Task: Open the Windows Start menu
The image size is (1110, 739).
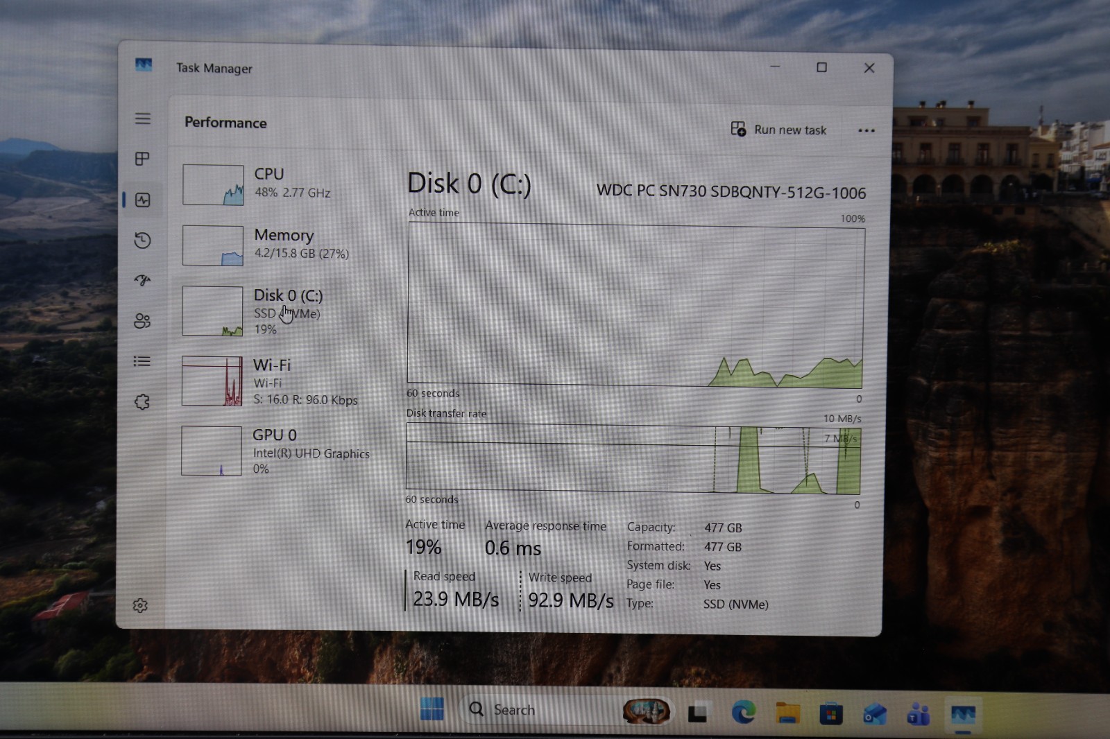Action: pyautogui.click(x=432, y=709)
